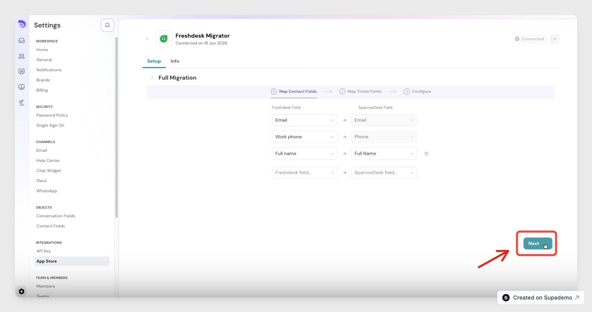Select Map Contact Fields step
The width and height of the screenshot is (592, 312).
(294, 91)
